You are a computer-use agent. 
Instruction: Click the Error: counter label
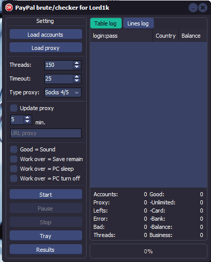[x=100, y=219]
